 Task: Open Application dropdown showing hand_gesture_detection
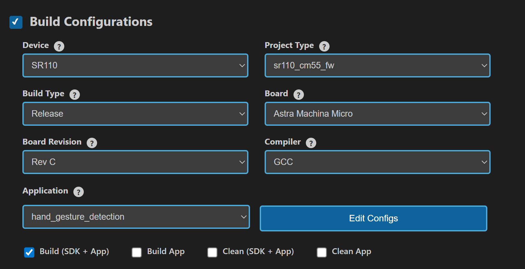coord(136,217)
